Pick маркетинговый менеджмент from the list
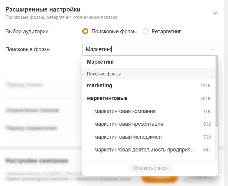Image resolution: width=228 pixels, height=186 pixels. tap(129, 137)
